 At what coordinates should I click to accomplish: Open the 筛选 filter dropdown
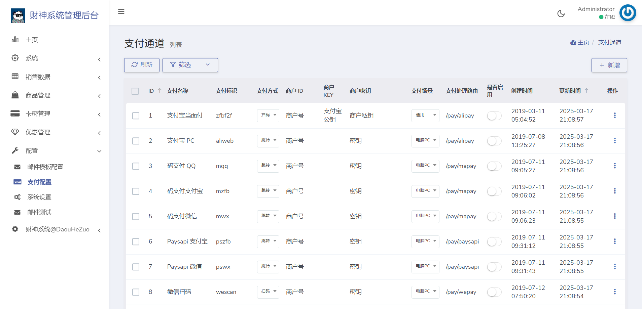190,65
